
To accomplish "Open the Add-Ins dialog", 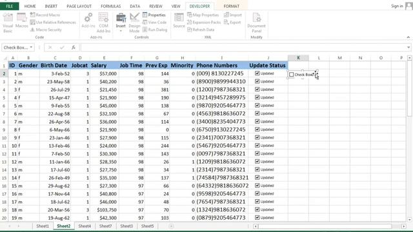I will pos(88,21).
